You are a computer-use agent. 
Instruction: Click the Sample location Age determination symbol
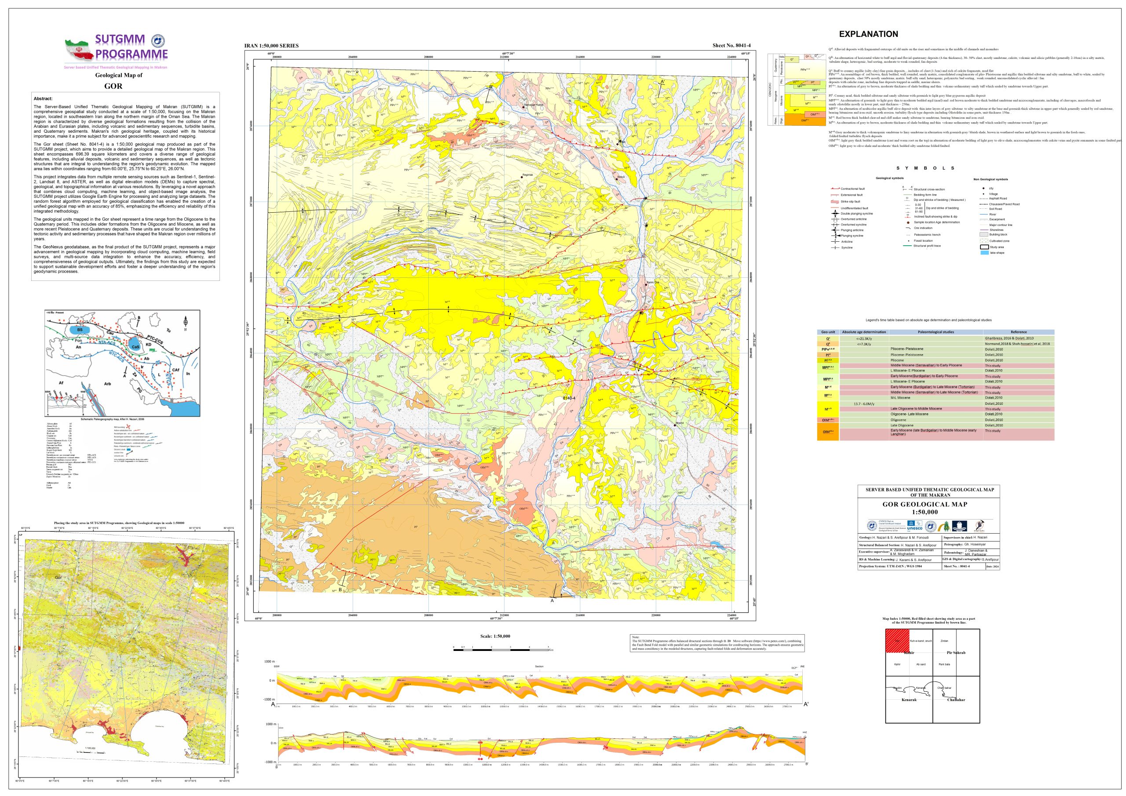coord(908,222)
